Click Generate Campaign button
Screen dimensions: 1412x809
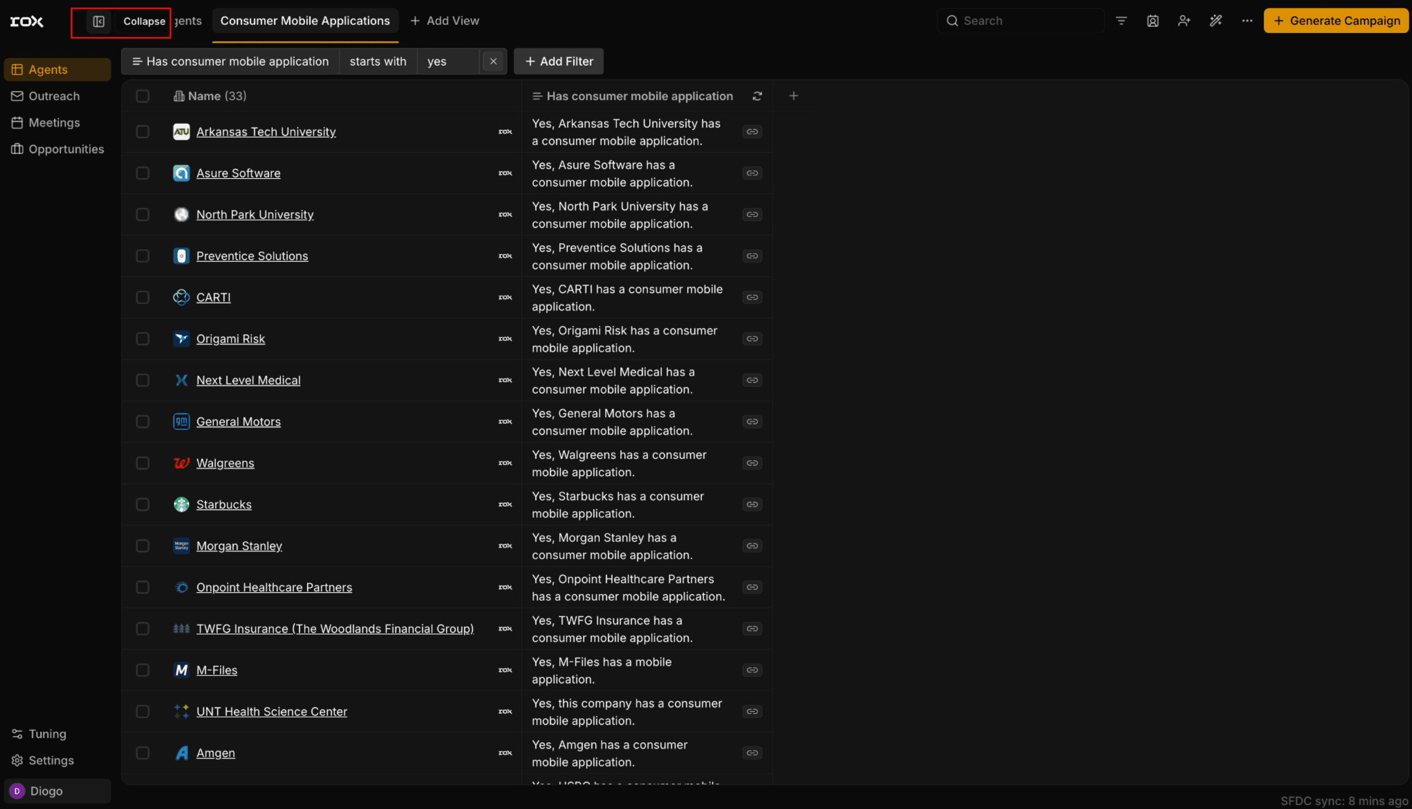click(x=1336, y=21)
